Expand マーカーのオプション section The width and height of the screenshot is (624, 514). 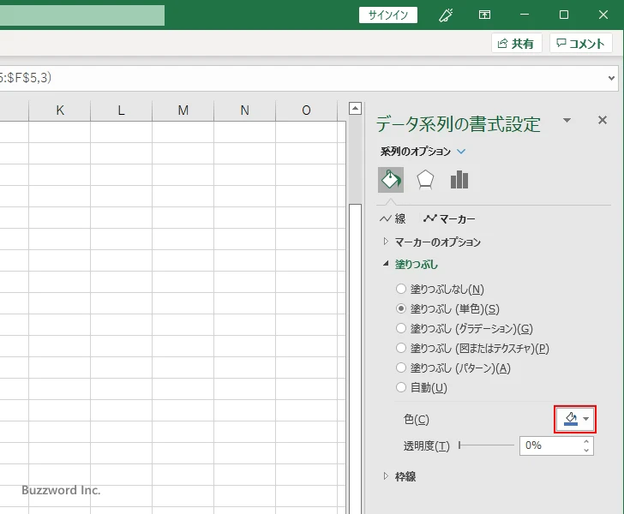pos(432,242)
